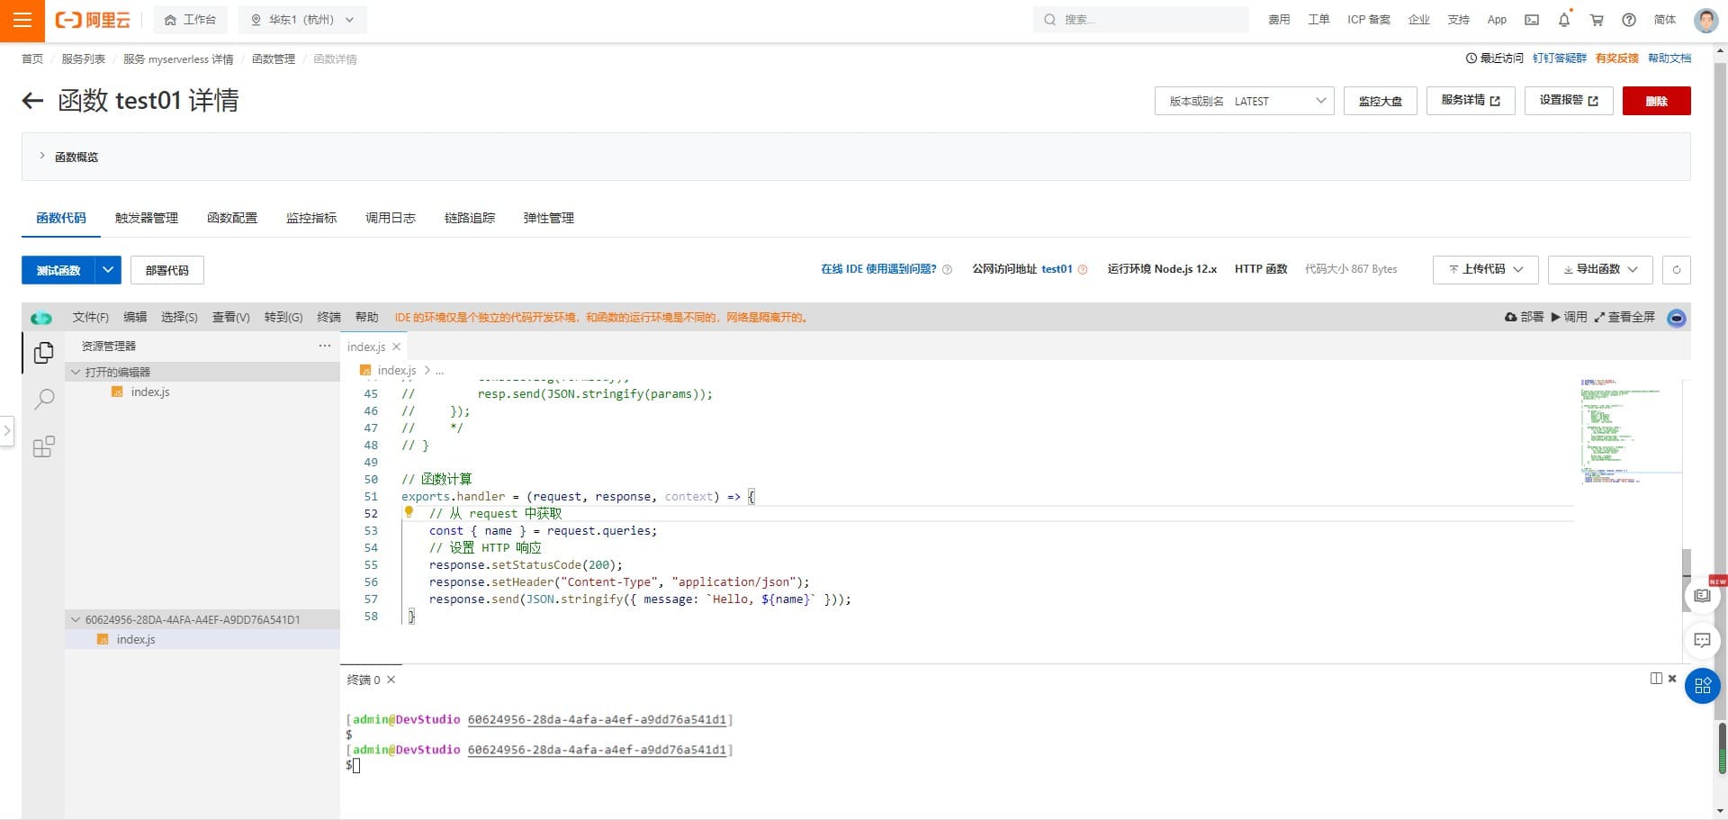
Task: Toggle full screen view of IDE
Action: point(1624,317)
